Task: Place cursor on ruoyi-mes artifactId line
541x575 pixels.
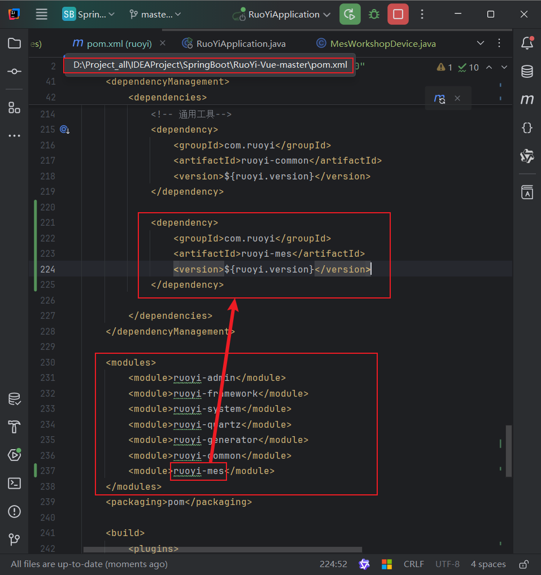Action: [269, 254]
